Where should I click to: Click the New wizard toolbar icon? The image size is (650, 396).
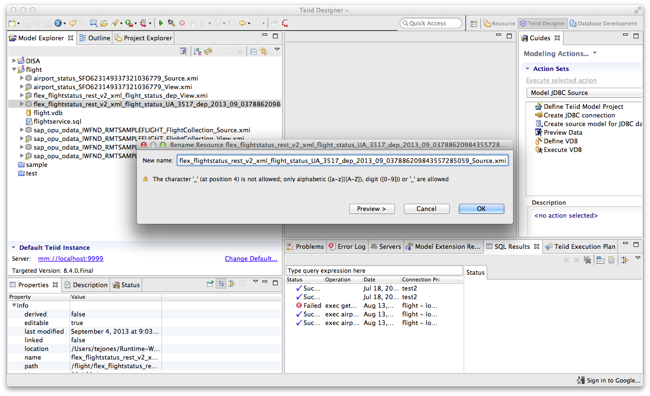coord(12,23)
